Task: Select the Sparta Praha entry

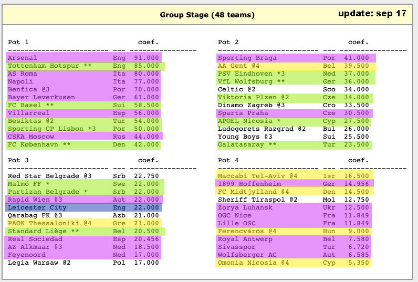Action: (295, 113)
